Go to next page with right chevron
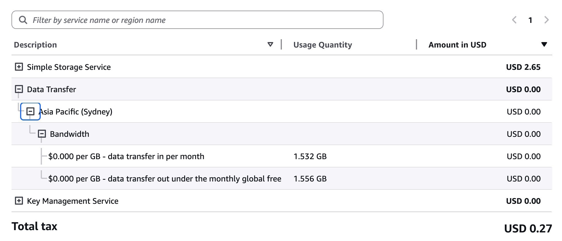Viewport: 562px width, 241px height. click(546, 20)
